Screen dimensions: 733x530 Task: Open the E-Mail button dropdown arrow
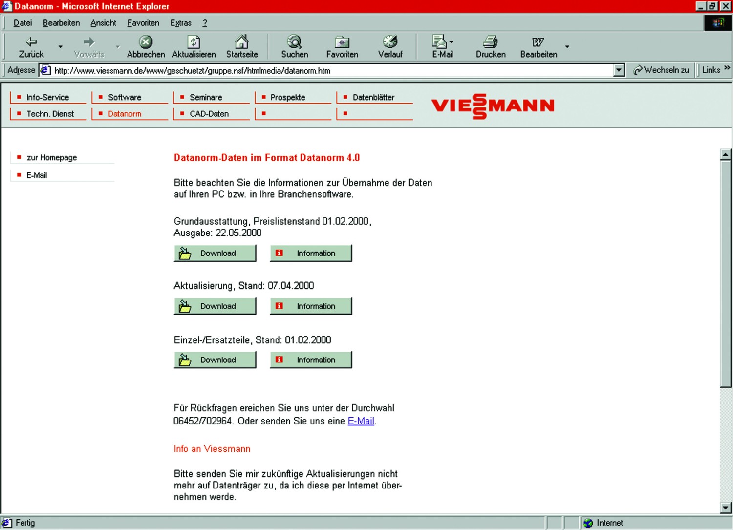click(x=451, y=42)
